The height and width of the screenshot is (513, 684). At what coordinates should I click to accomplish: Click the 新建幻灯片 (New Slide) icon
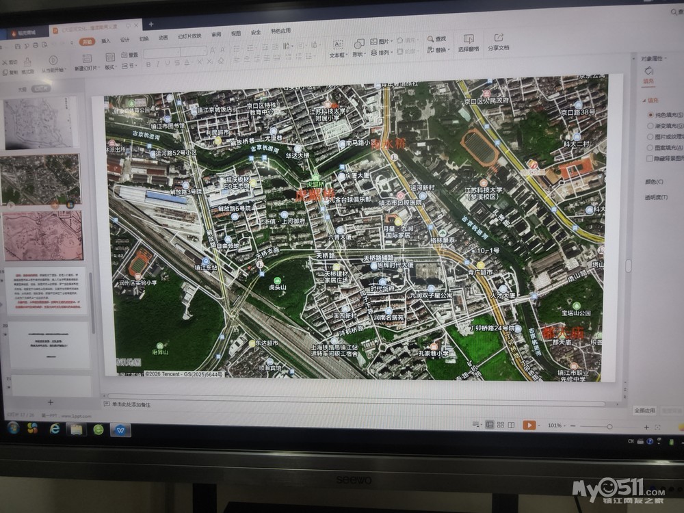click(x=86, y=58)
